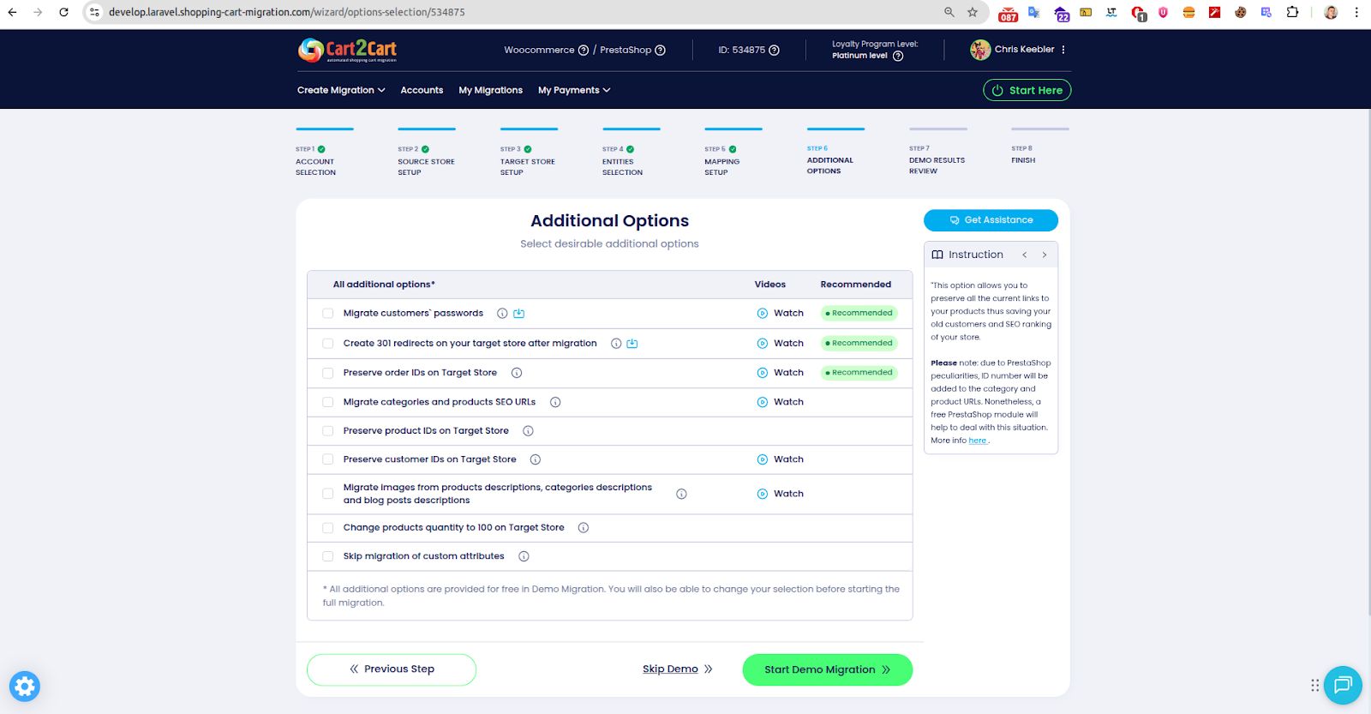The image size is (1371, 714).
Task: Show info for Change products quantity to 100
Action: click(584, 528)
